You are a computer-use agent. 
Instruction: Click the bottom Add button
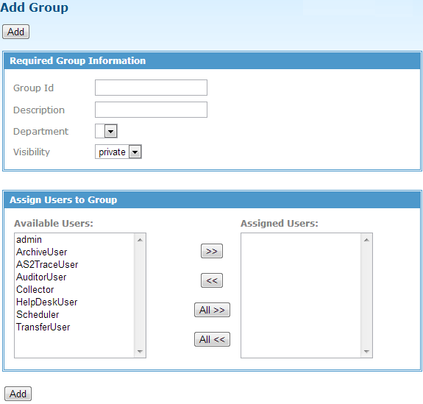pos(18,394)
